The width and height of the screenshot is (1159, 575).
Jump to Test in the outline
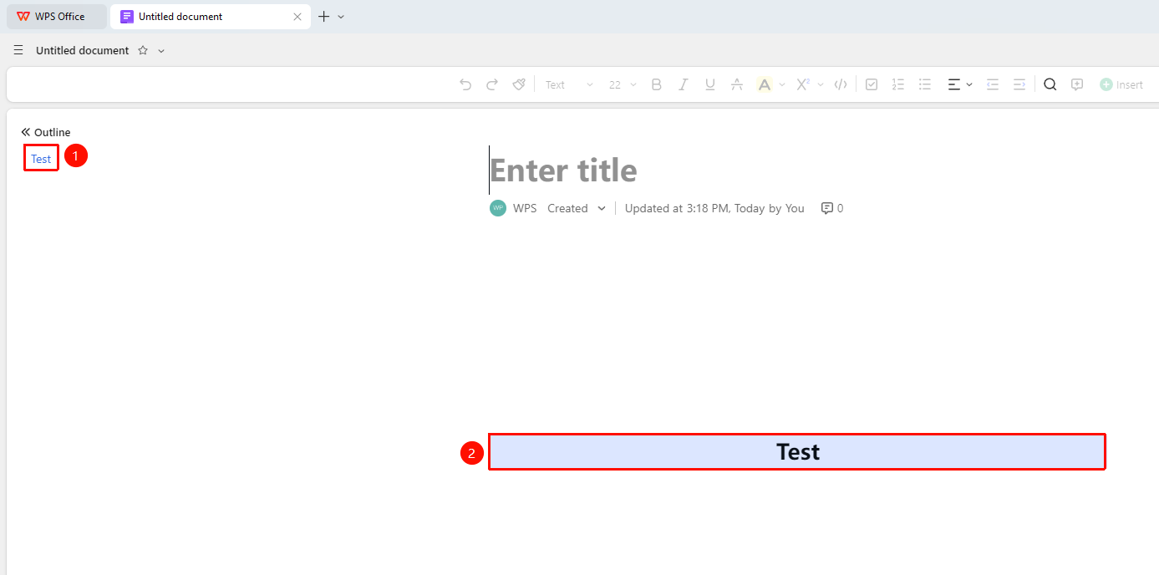[x=41, y=159]
